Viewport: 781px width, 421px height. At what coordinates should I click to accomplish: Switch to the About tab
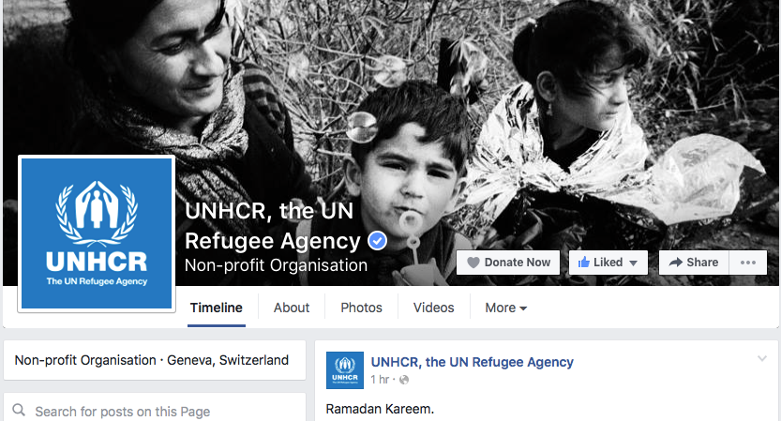pos(292,308)
